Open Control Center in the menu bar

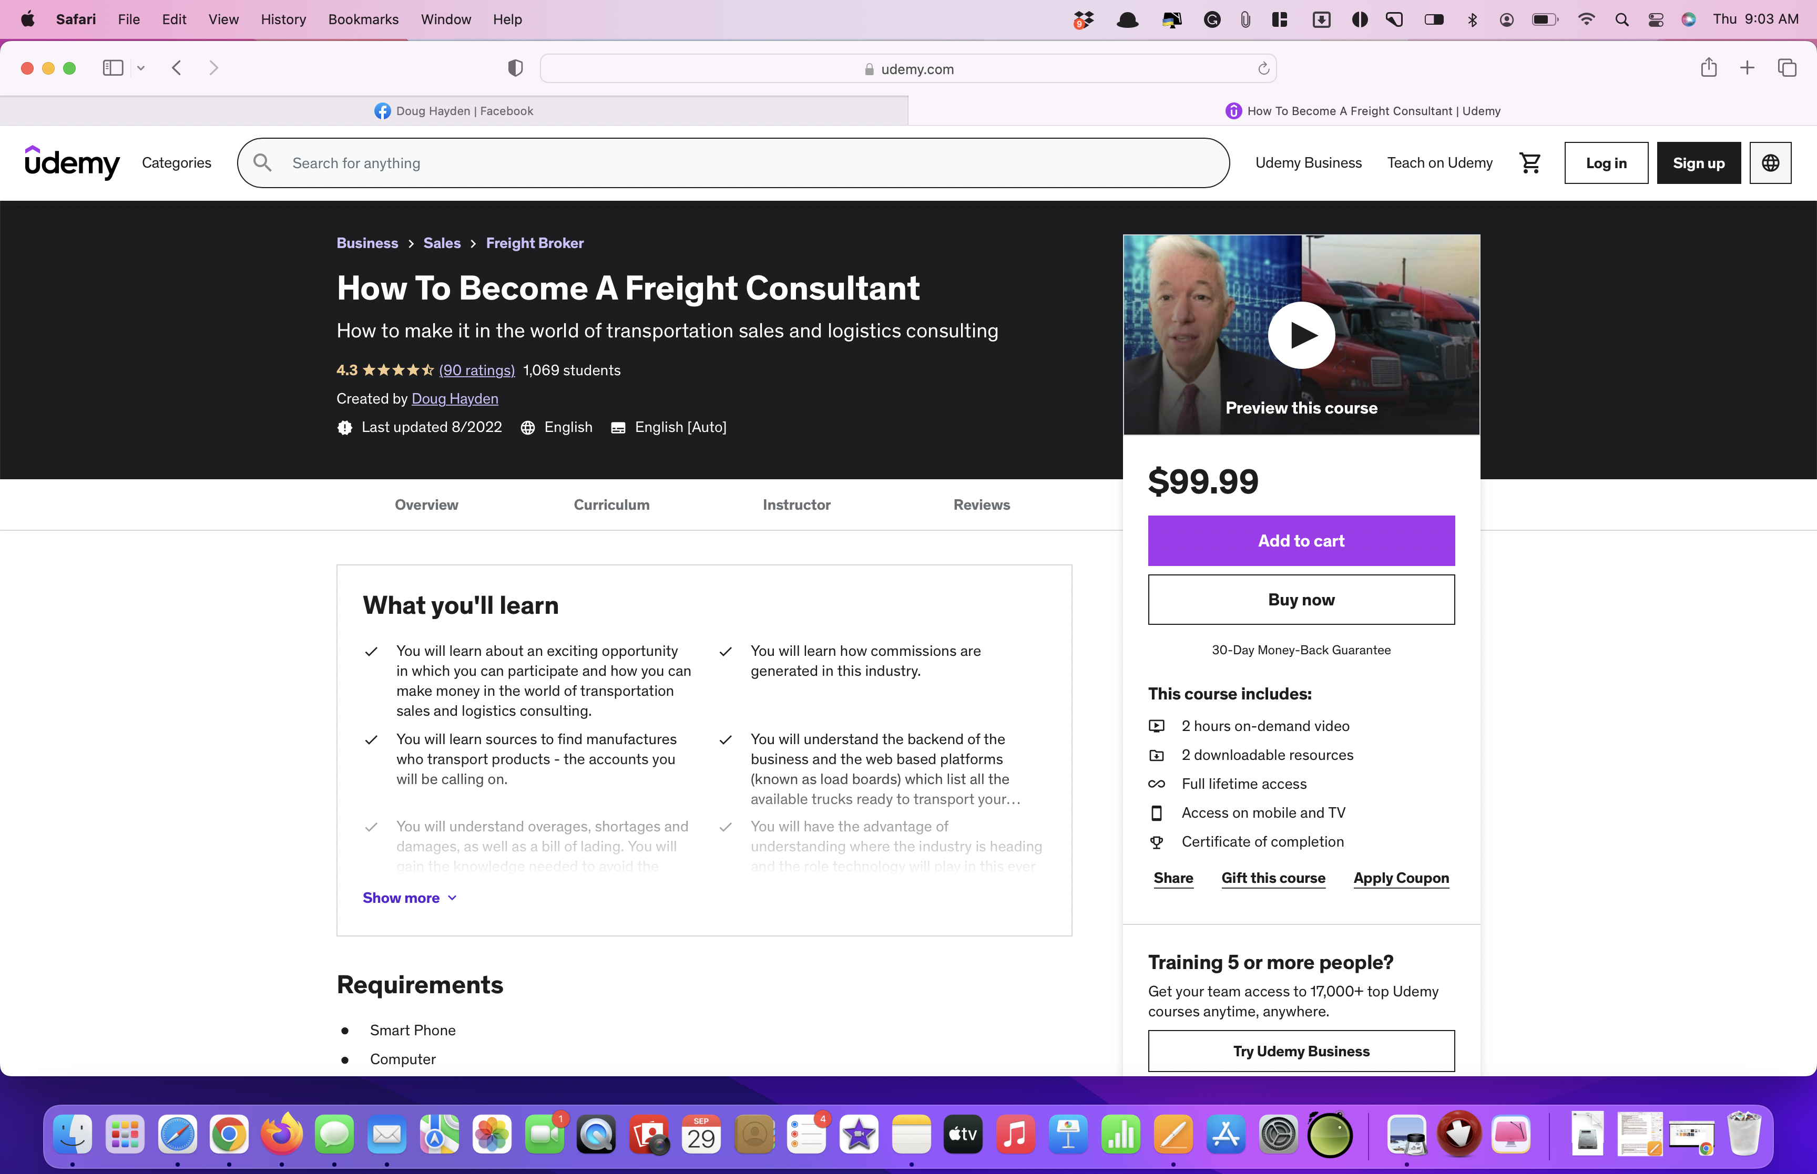1656,20
